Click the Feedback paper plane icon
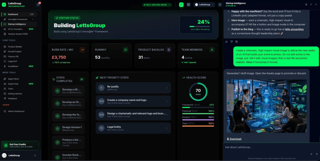This screenshot has width=320, height=161. point(5,98)
